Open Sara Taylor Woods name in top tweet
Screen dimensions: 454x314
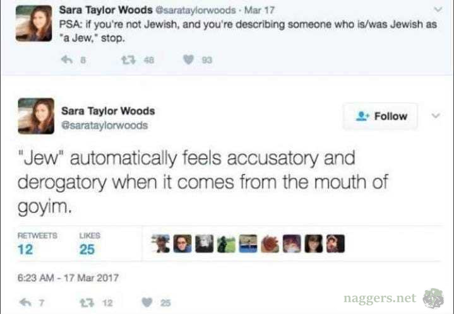(x=106, y=10)
